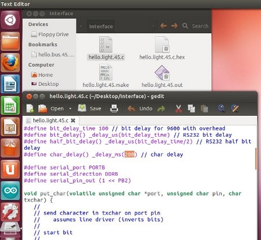Open LibreOffice Writer launcher icon
This screenshot has width=261, height=240.
tap(10, 84)
